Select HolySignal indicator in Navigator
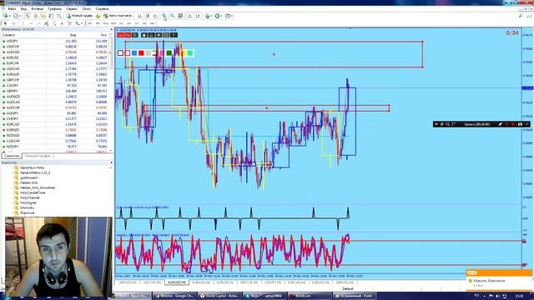Image resolution: width=534 pixels, height=300 pixels. click(x=28, y=202)
